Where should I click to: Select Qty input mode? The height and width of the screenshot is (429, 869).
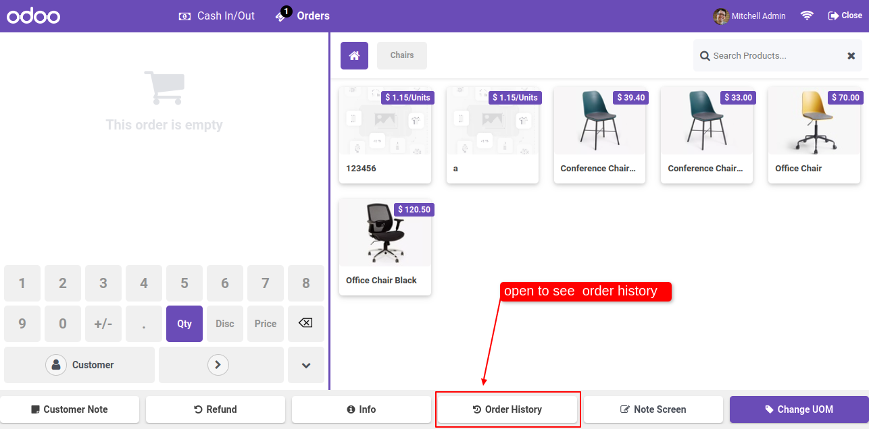pyautogui.click(x=184, y=324)
